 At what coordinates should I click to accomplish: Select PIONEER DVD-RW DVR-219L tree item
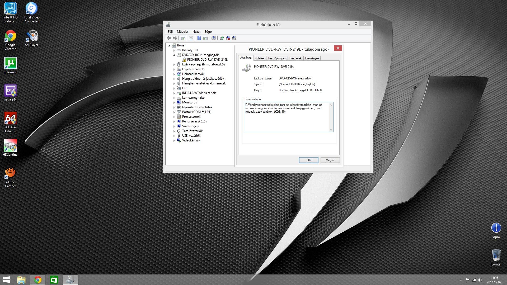pyautogui.click(x=207, y=60)
